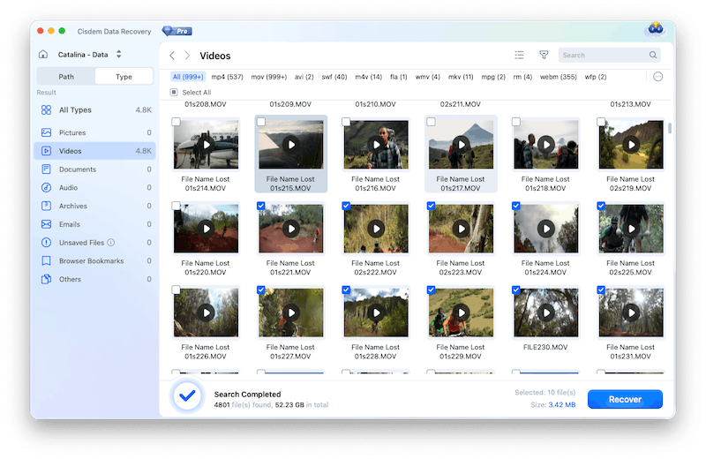
Task: Play the 02s219.MOV video preview
Action: point(631,145)
